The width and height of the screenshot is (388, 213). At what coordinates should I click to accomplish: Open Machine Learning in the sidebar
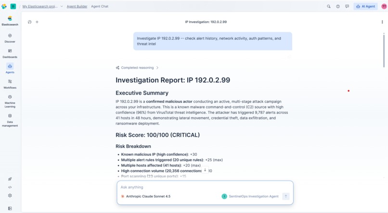click(10, 101)
